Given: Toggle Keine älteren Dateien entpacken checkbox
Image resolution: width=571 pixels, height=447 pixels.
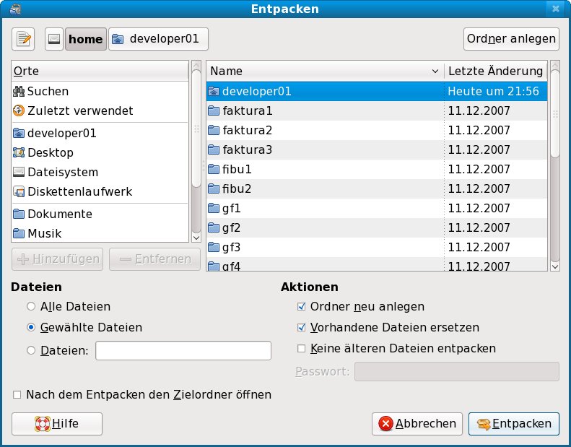Looking at the screenshot, I should click(x=302, y=349).
